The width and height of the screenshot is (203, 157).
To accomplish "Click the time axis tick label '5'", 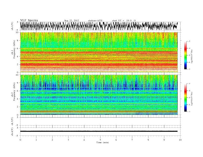I will (x=100, y=140).
